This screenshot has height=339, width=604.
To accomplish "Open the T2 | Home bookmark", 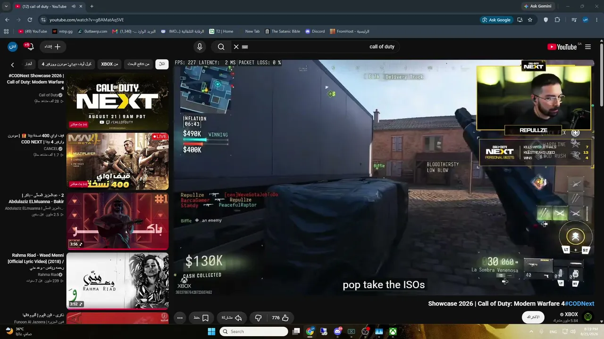I will [x=221, y=32].
